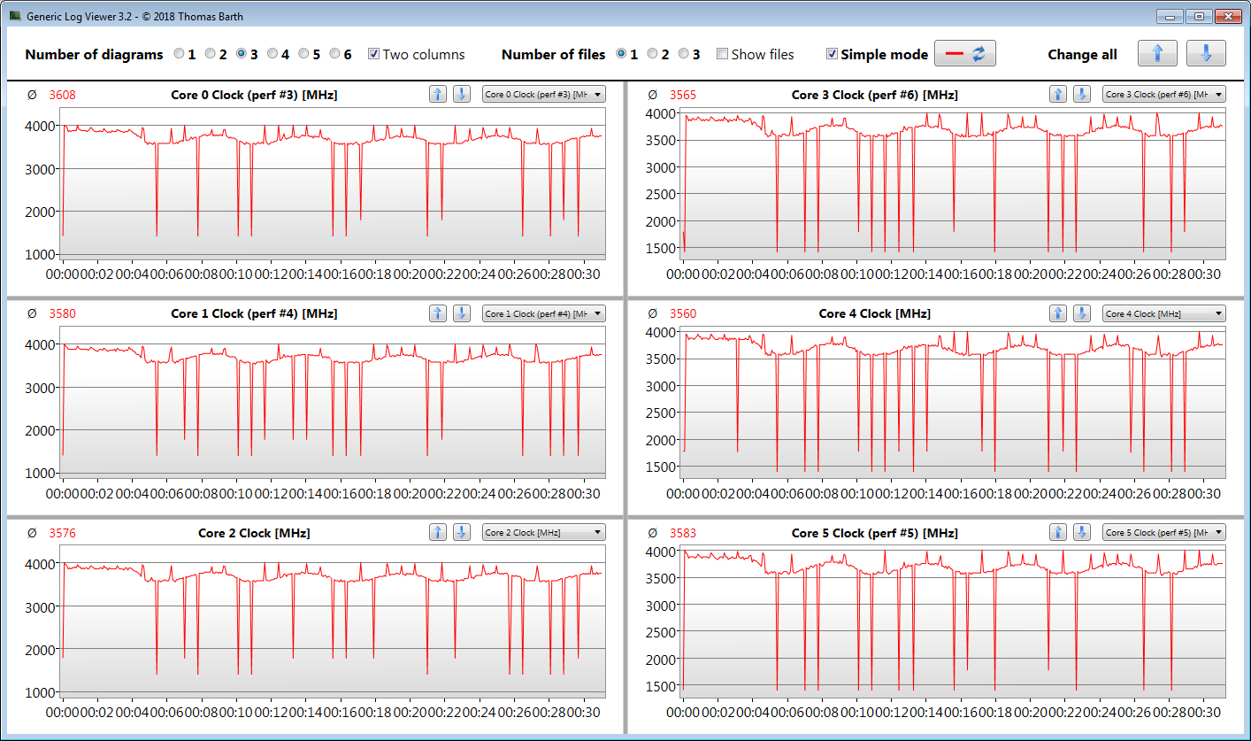Click the Core 5 Clock chart area
Viewport: 1251px width, 741px height.
(954, 621)
